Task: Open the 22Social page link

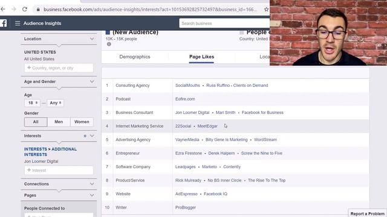Action: point(183,126)
